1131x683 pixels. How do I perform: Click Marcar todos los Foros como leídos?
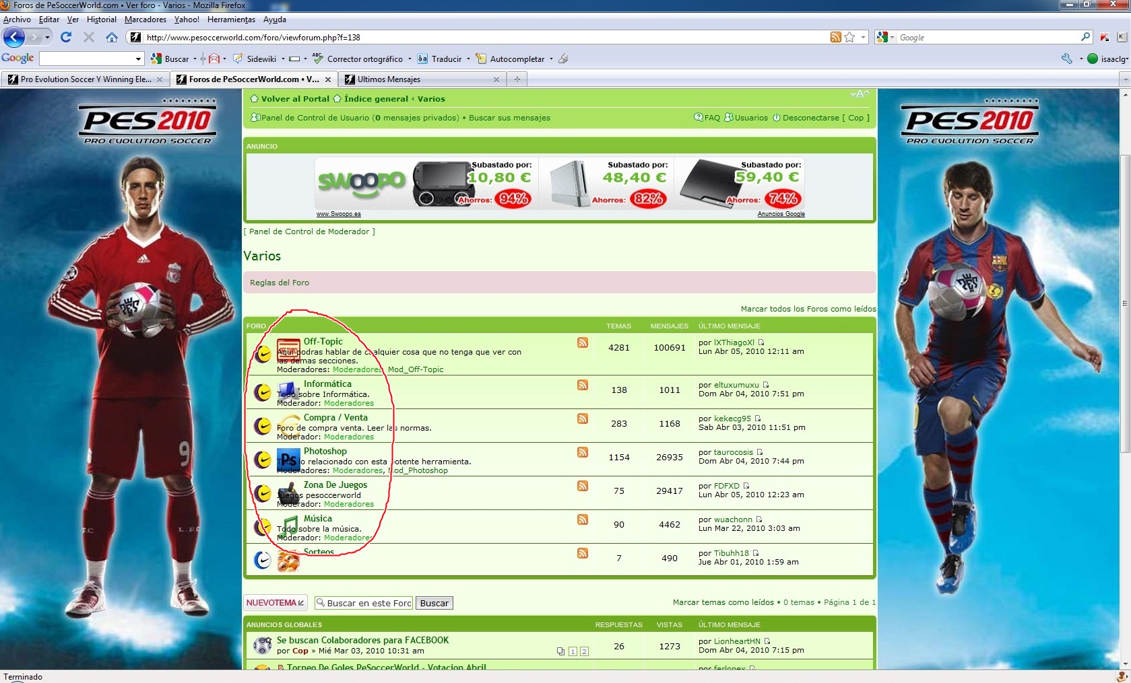point(808,309)
